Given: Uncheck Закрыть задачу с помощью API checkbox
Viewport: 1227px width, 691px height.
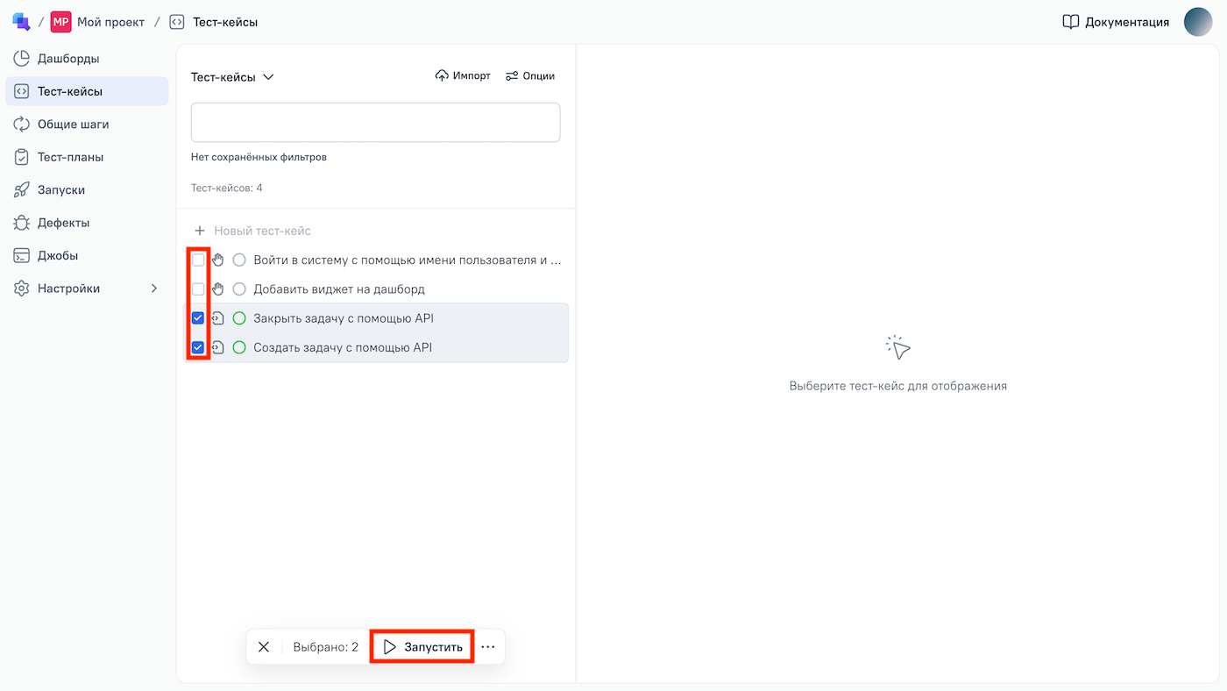Looking at the screenshot, I should pyautogui.click(x=198, y=318).
